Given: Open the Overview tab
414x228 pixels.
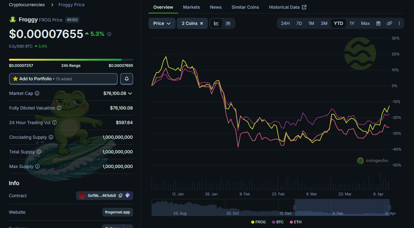Looking at the screenshot, I should pos(163,7).
